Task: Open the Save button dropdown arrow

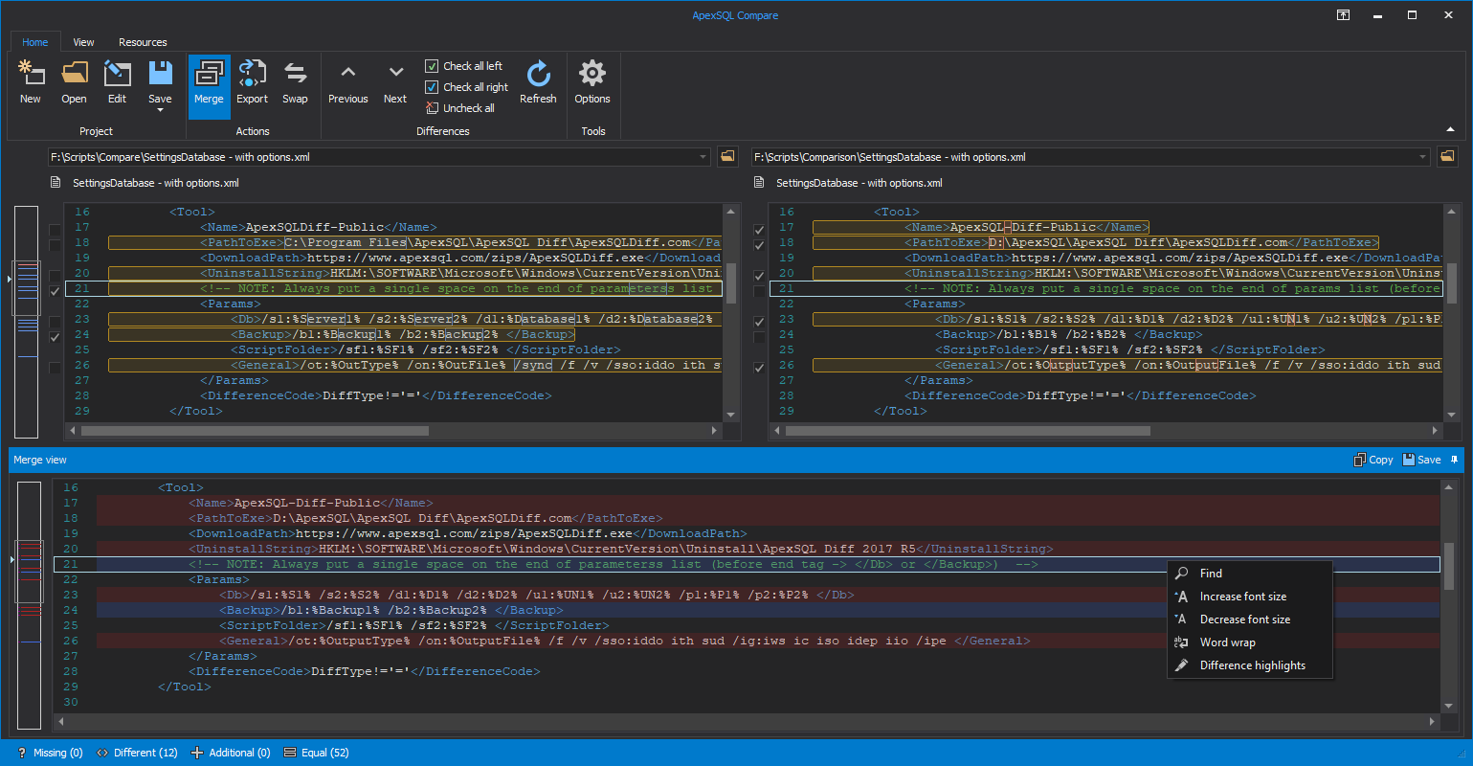Action: coord(160,110)
